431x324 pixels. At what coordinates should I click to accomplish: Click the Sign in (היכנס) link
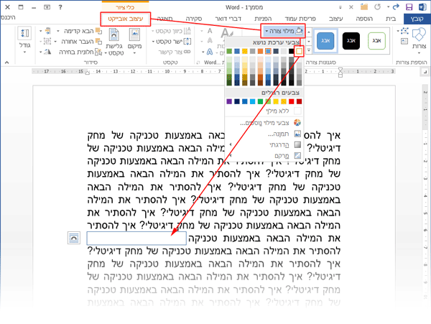pyautogui.click(x=8, y=17)
